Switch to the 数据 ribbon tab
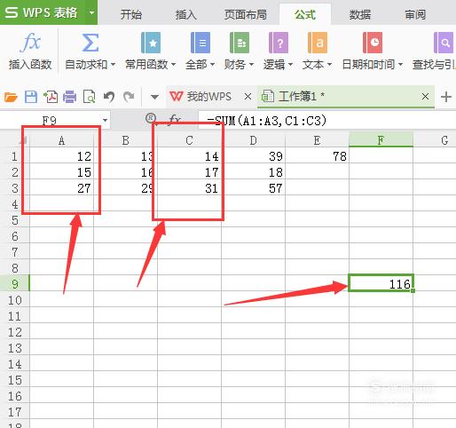This screenshot has height=428, width=456. click(359, 14)
